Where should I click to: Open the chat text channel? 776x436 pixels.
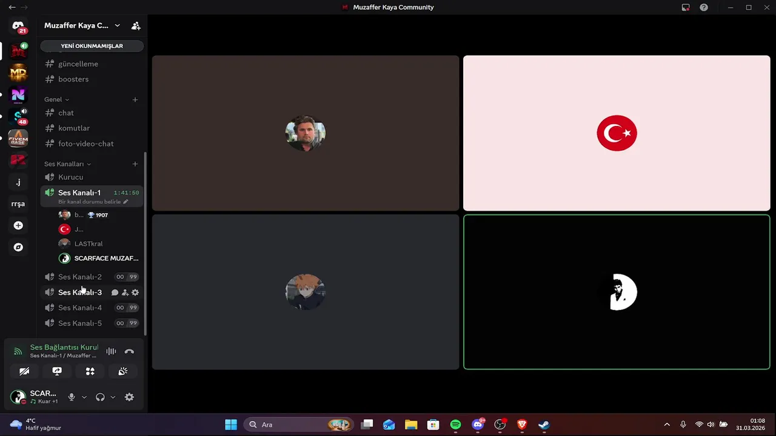pyautogui.click(x=92, y=113)
